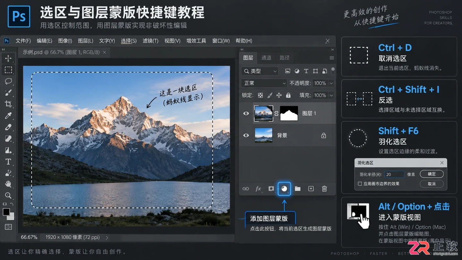Click the highlighted adjustment layer circle button

point(284,189)
